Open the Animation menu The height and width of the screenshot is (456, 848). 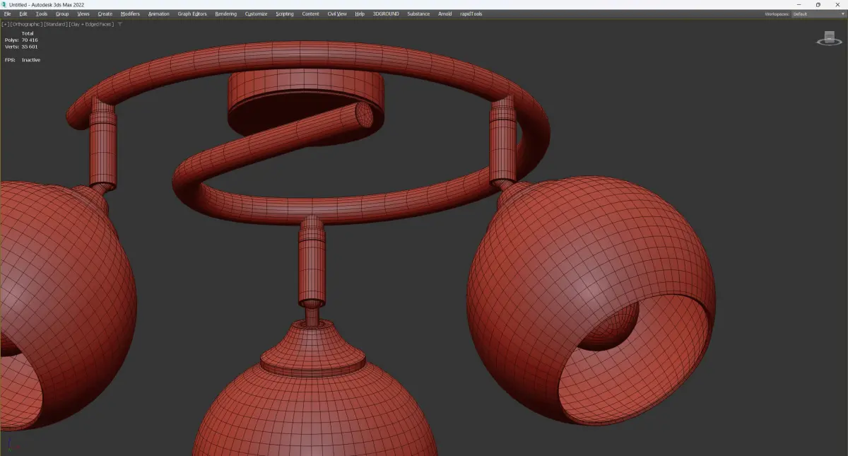pyautogui.click(x=159, y=13)
